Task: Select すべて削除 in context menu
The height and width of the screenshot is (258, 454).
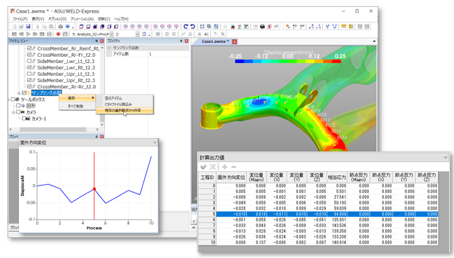Action: click(x=75, y=107)
